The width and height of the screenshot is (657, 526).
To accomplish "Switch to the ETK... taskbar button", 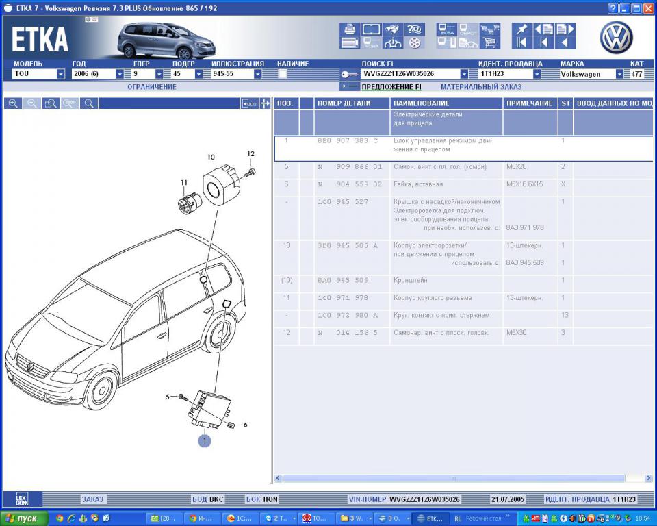I will pos(430,518).
